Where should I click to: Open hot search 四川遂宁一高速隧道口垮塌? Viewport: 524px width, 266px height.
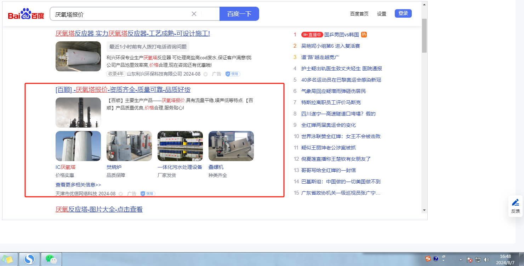click(338, 114)
